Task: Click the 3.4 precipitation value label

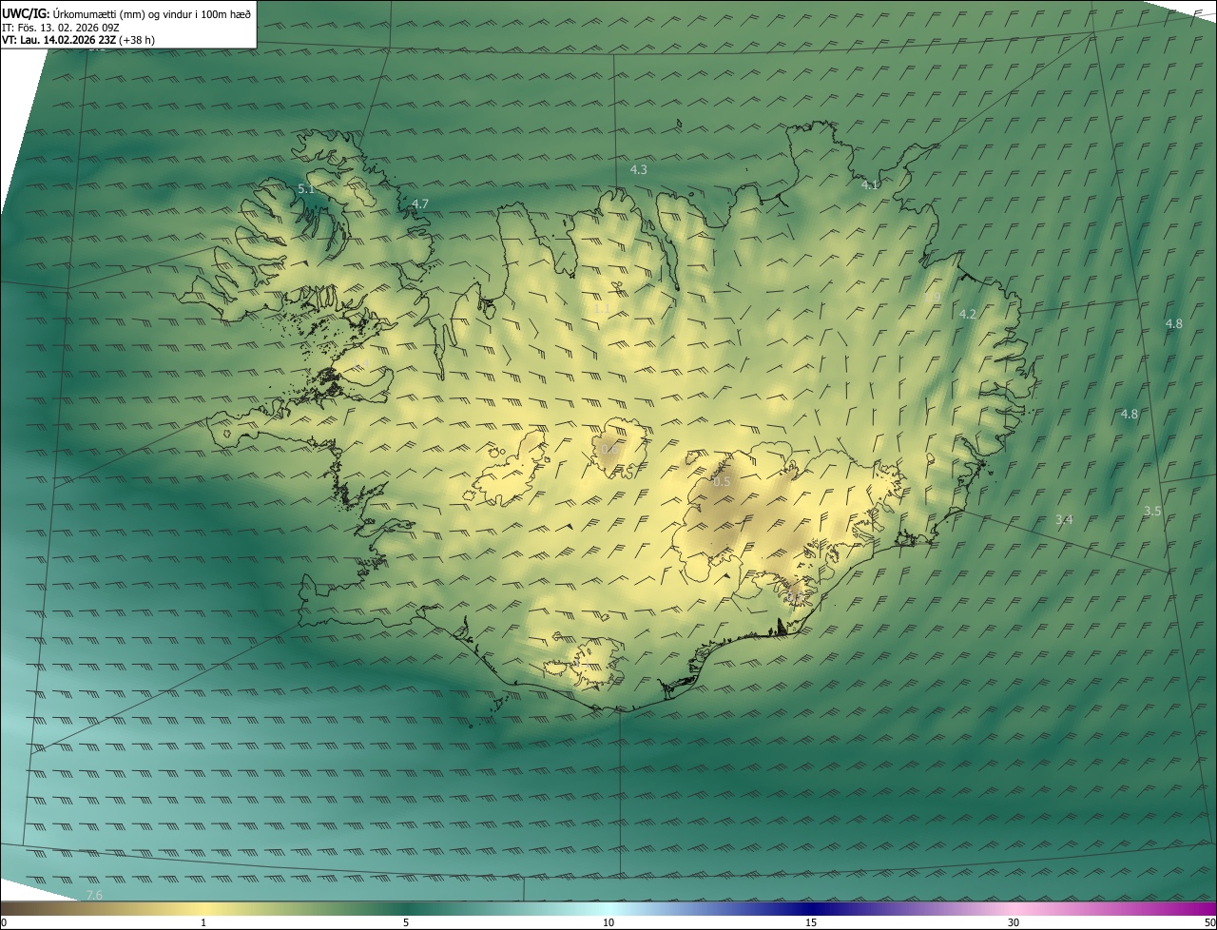Action: tap(1064, 519)
